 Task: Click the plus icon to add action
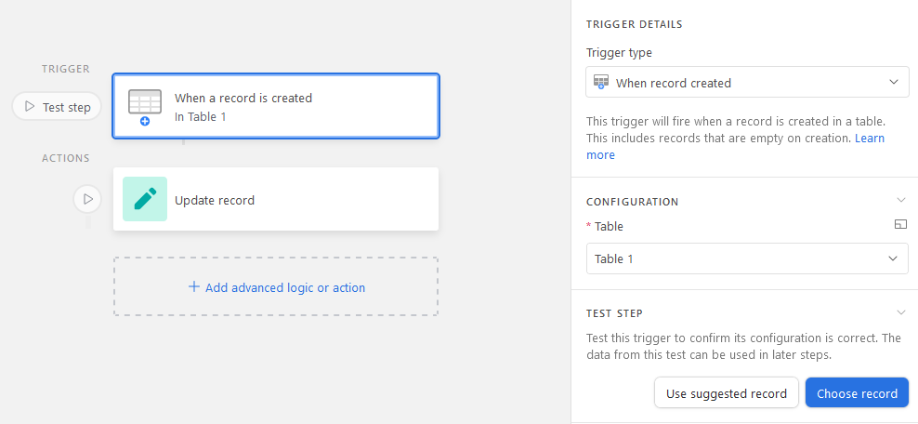point(194,287)
